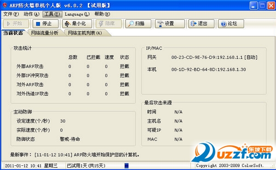Open Settings via the hammer icon (设置)
Screen dimensions: 276x170
click(x=160, y=24)
